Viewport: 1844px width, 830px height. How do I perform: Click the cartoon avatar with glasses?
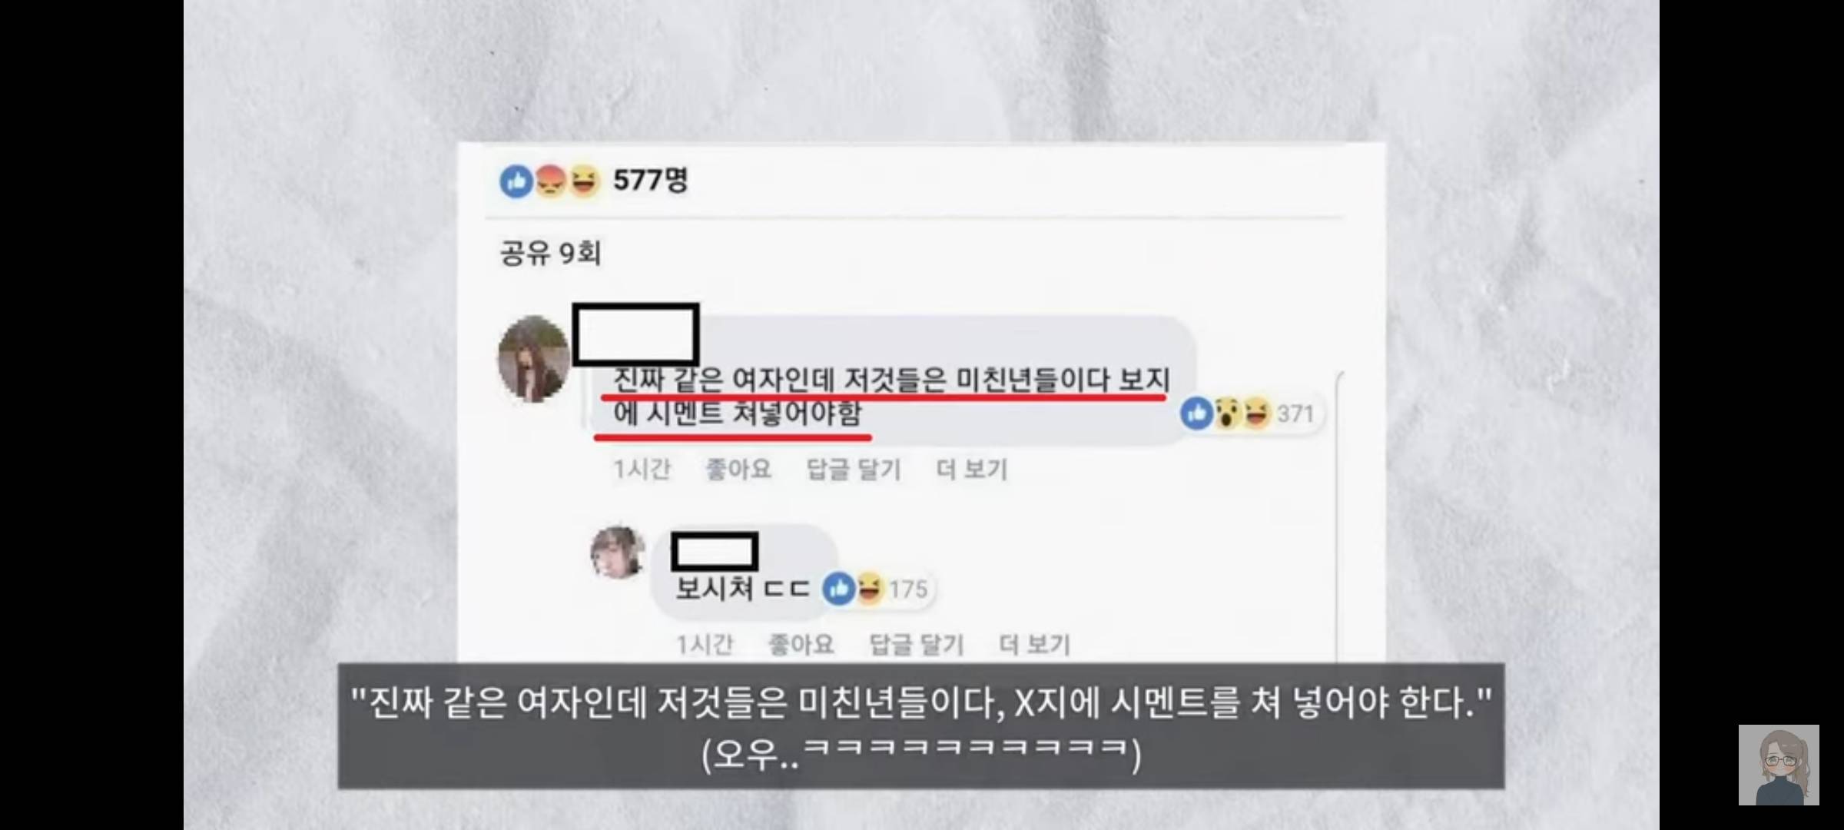1779,765
